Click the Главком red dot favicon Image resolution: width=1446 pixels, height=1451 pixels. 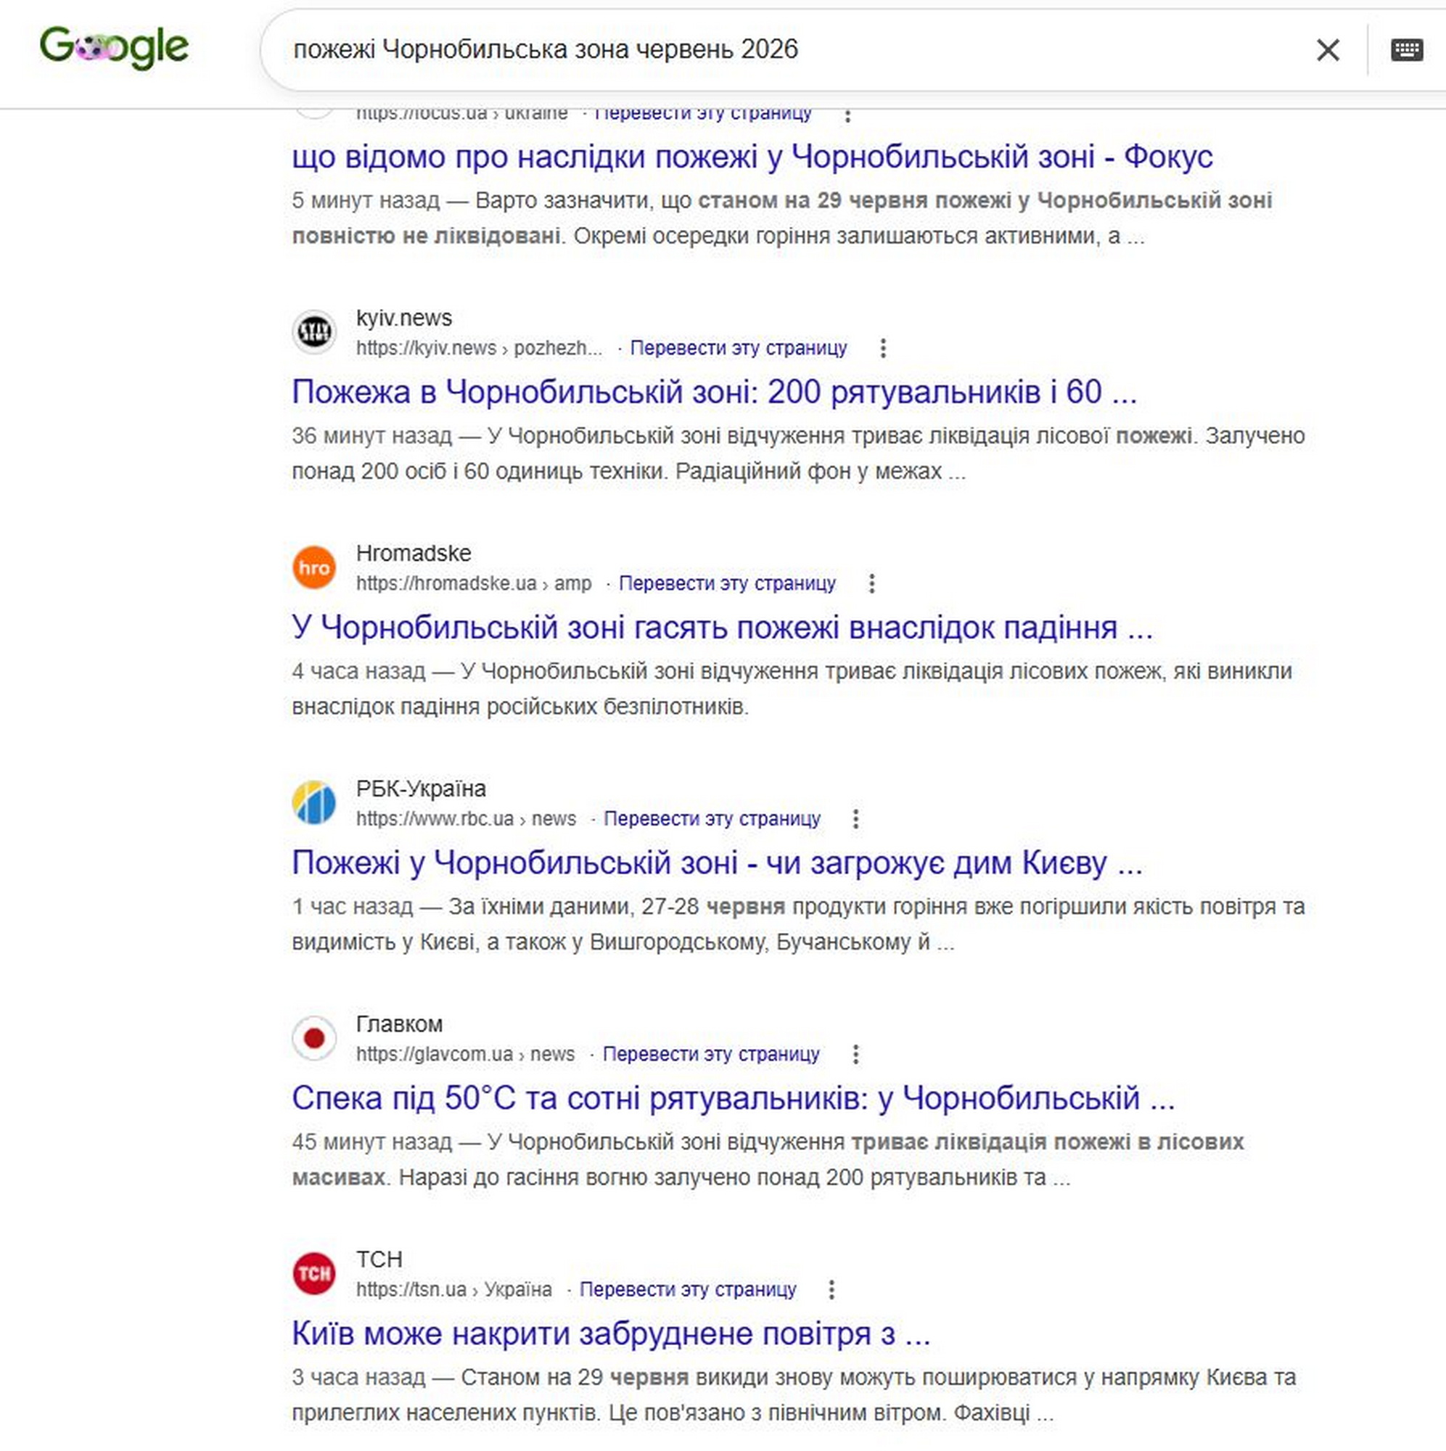[314, 1038]
